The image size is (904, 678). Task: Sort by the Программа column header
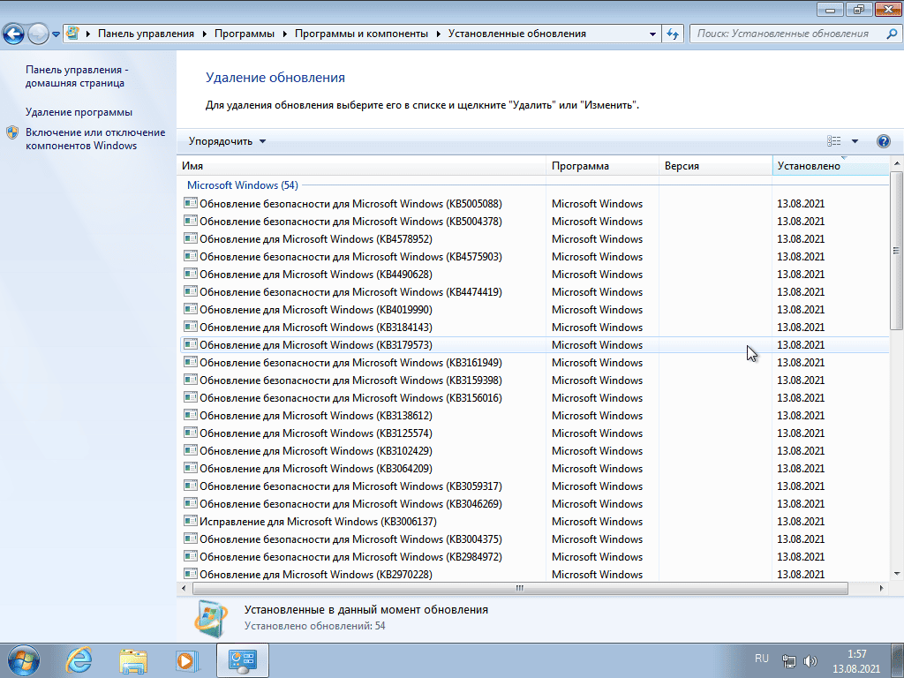(x=602, y=166)
